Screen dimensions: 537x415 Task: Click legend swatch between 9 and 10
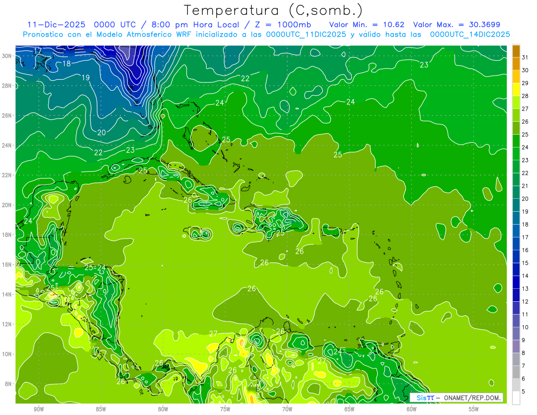[x=516, y=334]
